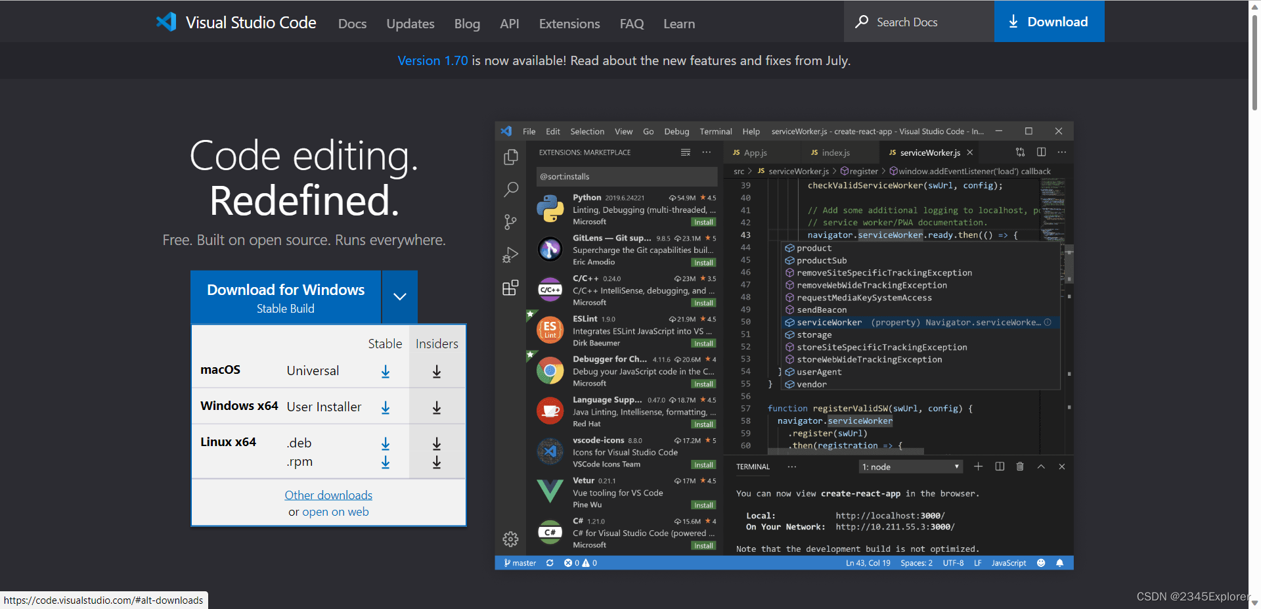Open the Extensions icon in activity bar
This screenshot has width=1261, height=609.
(510, 288)
